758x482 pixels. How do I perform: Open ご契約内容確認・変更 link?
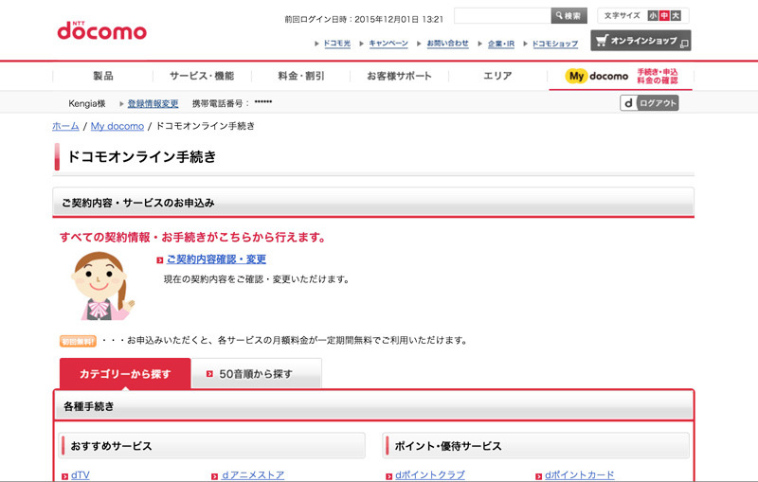(216, 259)
